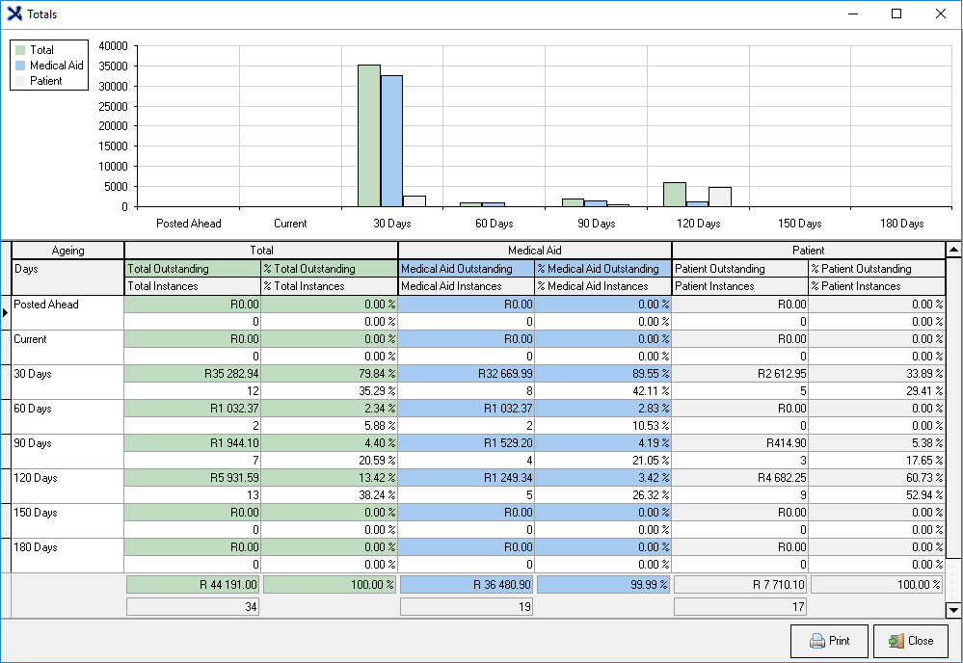Click the blue Medical Aid legend swatch
The width and height of the screenshot is (963, 663).
click(x=20, y=66)
